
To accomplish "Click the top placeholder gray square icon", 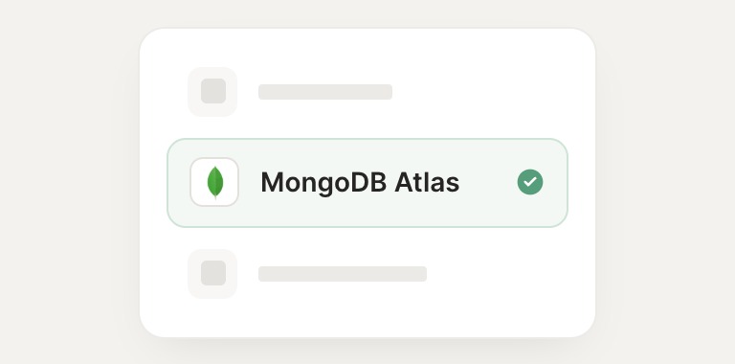I will [213, 91].
